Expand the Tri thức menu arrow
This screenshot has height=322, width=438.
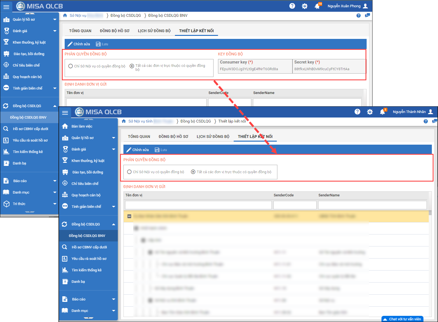click(55, 204)
